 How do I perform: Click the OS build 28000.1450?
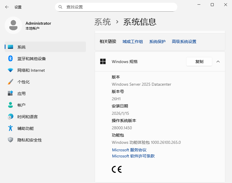click(122, 128)
